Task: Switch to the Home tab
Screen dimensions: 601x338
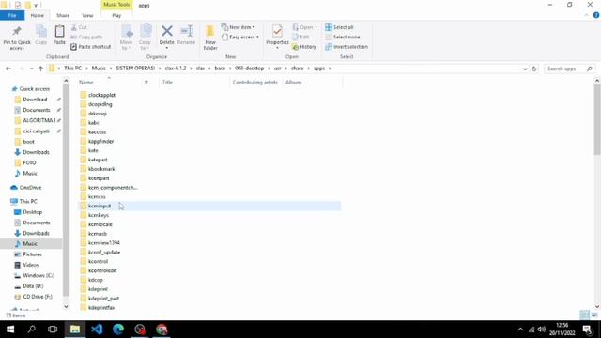Action: [38, 15]
